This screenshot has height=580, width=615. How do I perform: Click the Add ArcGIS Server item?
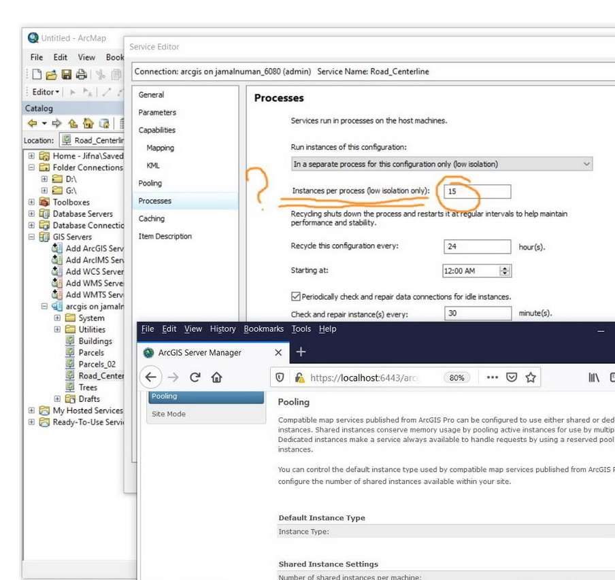88,248
